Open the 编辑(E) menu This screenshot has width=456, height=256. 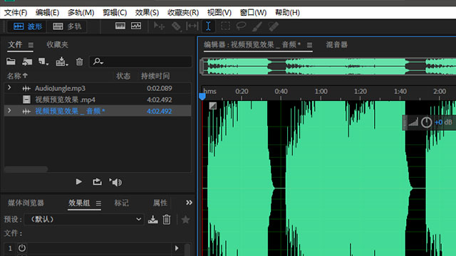pos(47,13)
